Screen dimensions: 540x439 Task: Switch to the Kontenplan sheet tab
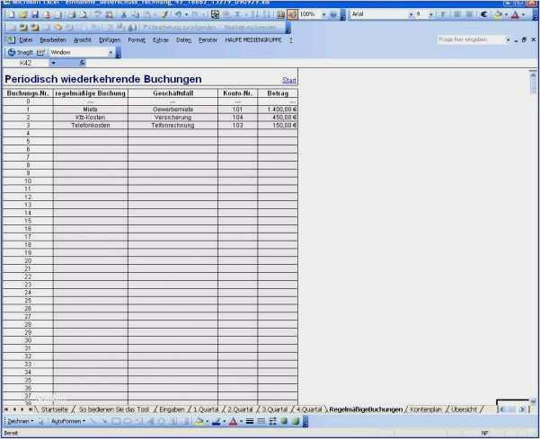pos(426,409)
